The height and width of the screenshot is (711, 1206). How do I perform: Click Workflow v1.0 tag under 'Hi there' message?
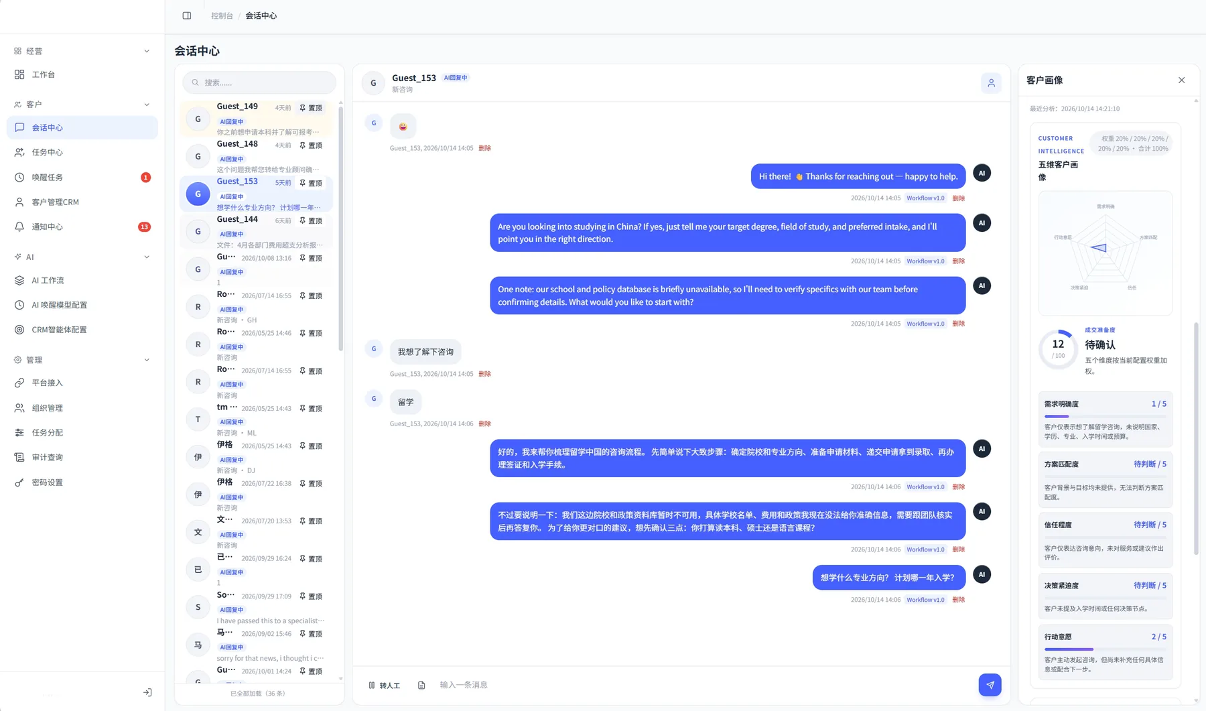pyautogui.click(x=925, y=198)
